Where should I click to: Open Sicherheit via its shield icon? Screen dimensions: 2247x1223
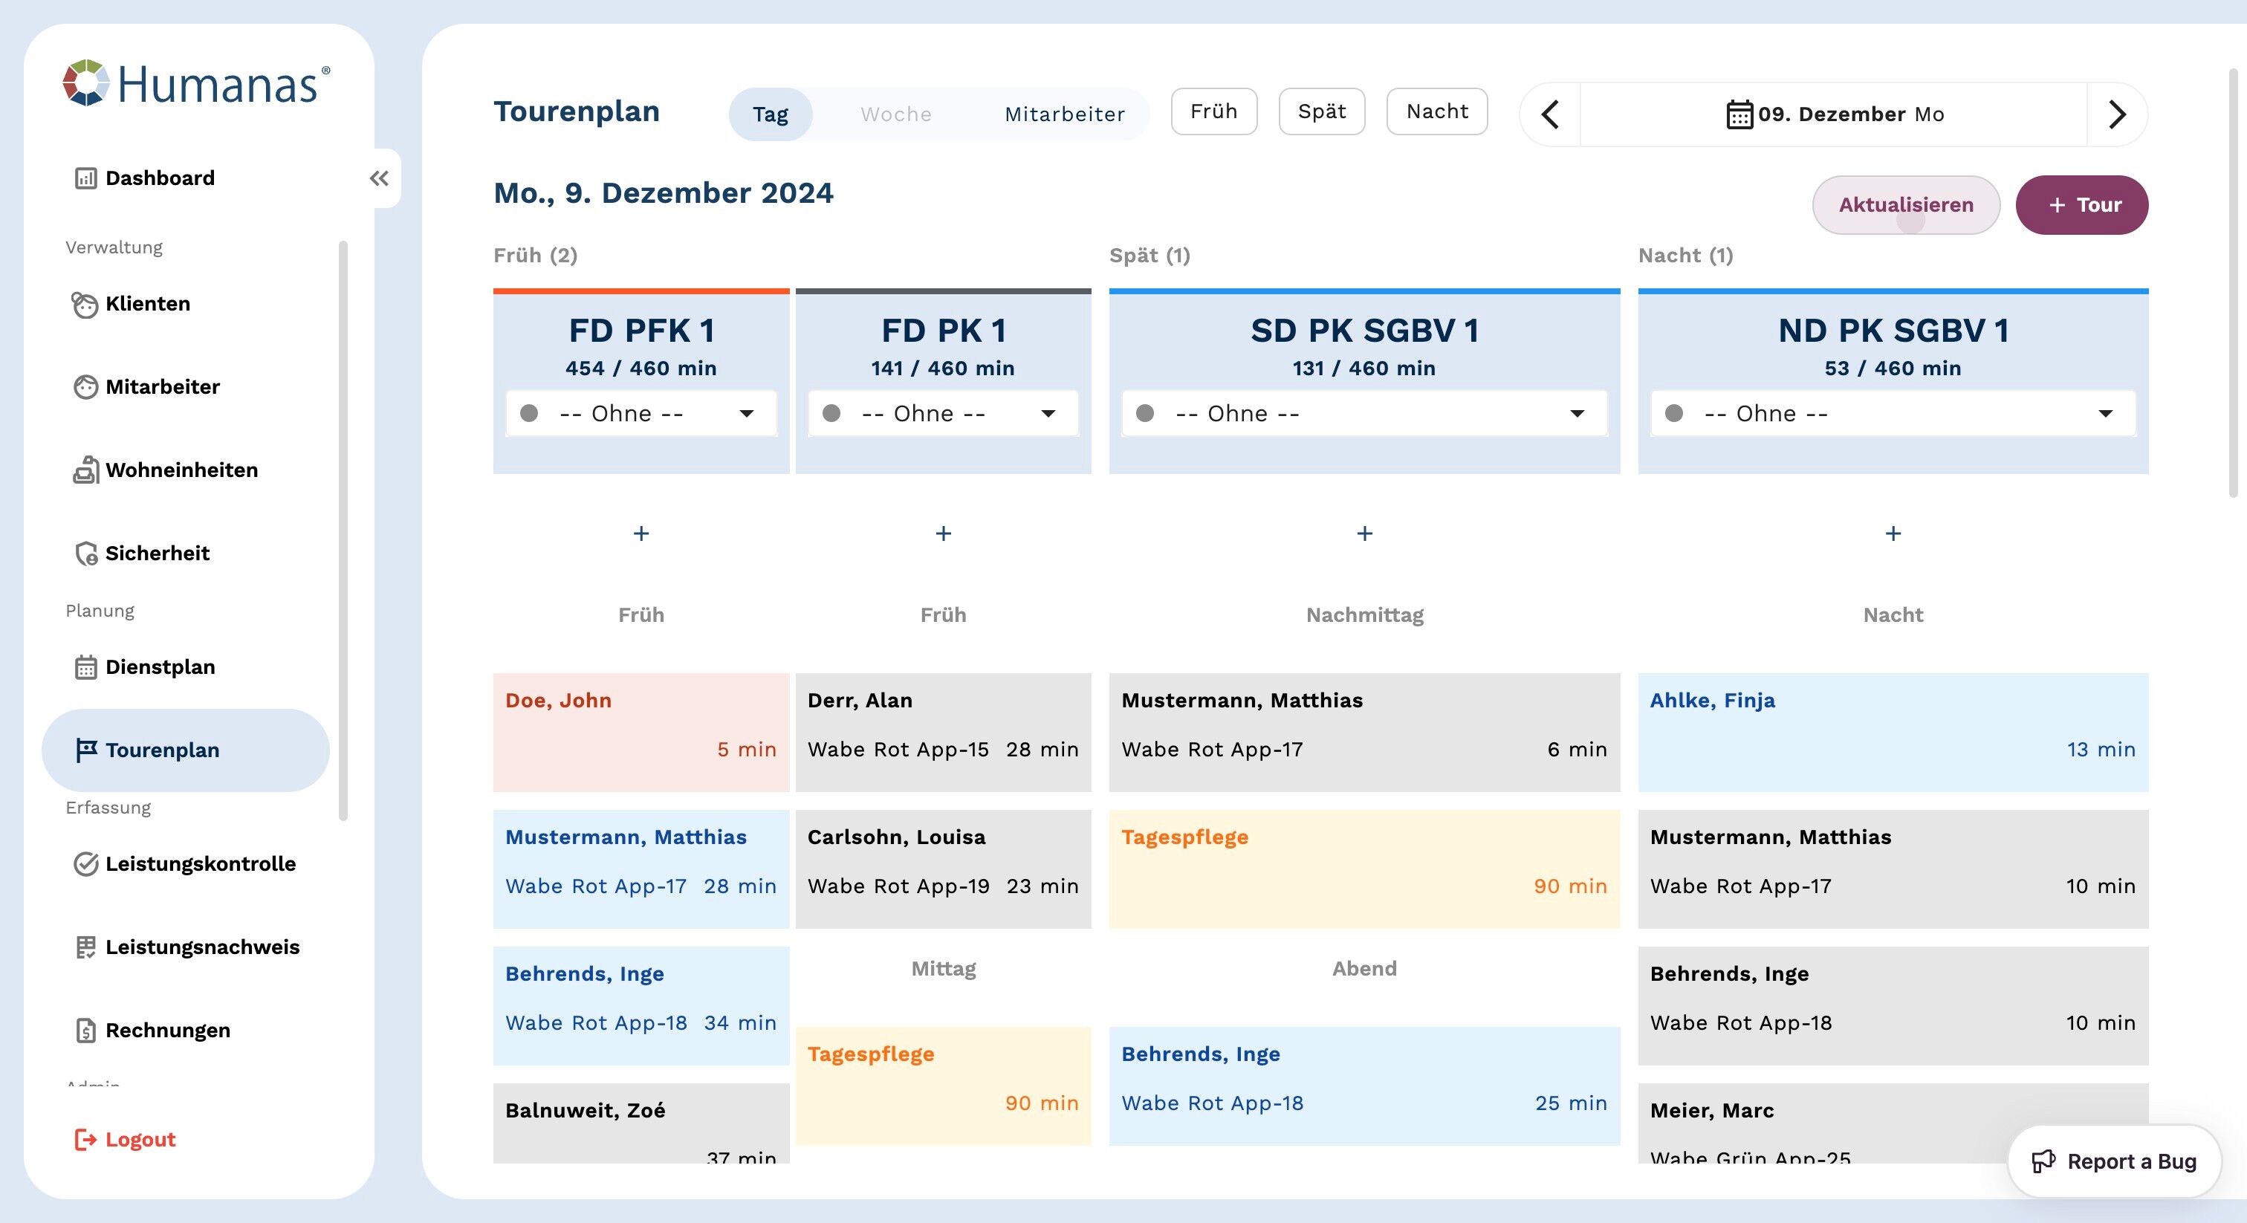coord(85,553)
